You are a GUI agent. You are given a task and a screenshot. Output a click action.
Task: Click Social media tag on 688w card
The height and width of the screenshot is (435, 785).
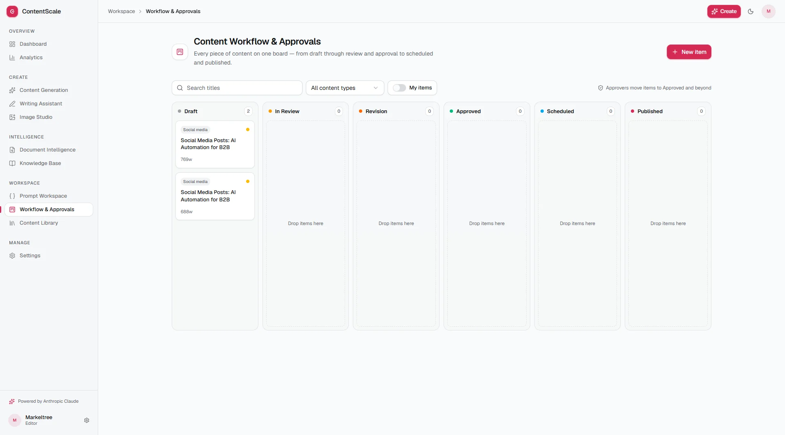[x=195, y=182]
